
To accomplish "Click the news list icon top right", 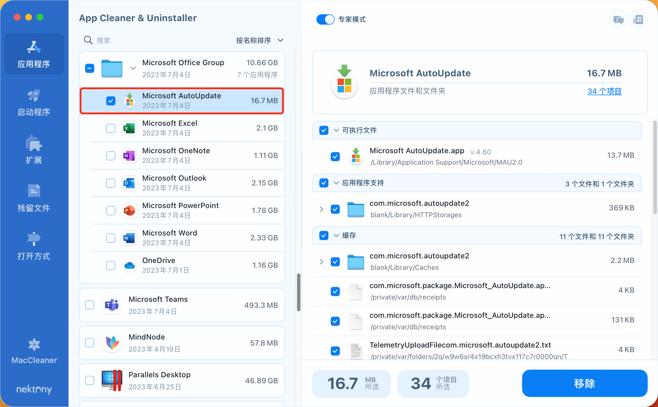I will [638, 20].
